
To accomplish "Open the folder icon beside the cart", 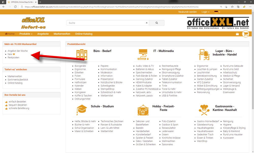I will 237,34.
